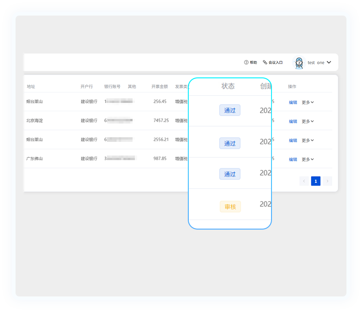Viewport: 362px width, 312px height.
Task: Click 编辑 in the 烟台莱山 256.45 row
Action: point(293,102)
